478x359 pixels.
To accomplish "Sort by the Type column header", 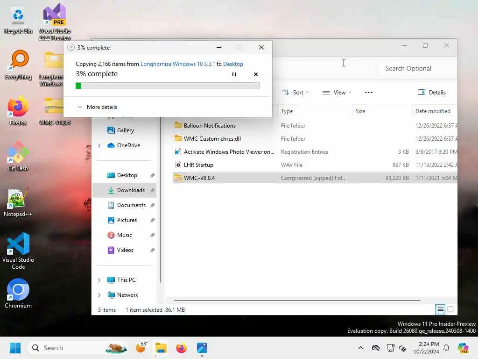I will (315, 111).
